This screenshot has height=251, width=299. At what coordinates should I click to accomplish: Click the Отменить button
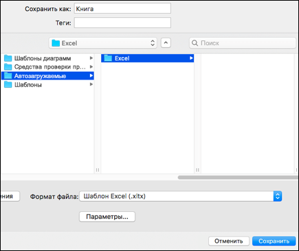(229, 241)
